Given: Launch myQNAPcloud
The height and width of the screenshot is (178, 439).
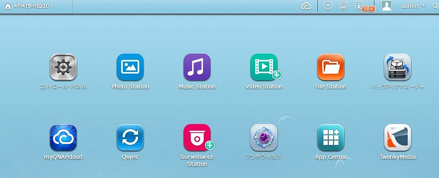Looking at the screenshot, I should (63, 137).
